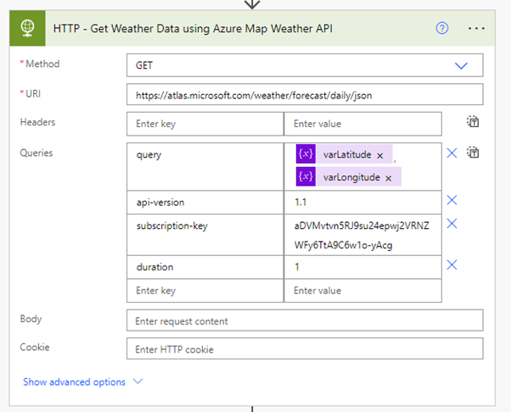Image resolution: width=511 pixels, height=412 pixels.
Task: Remove the varLatitude token
Action: coord(380,156)
